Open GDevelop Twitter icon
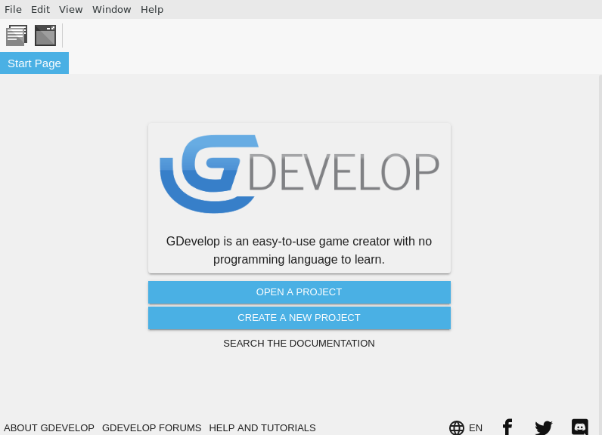The height and width of the screenshot is (435, 602). [544, 427]
